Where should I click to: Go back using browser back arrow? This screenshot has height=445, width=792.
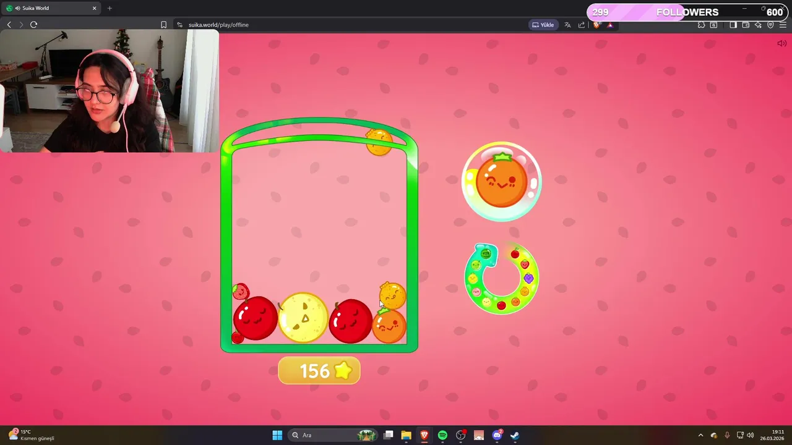coord(9,25)
